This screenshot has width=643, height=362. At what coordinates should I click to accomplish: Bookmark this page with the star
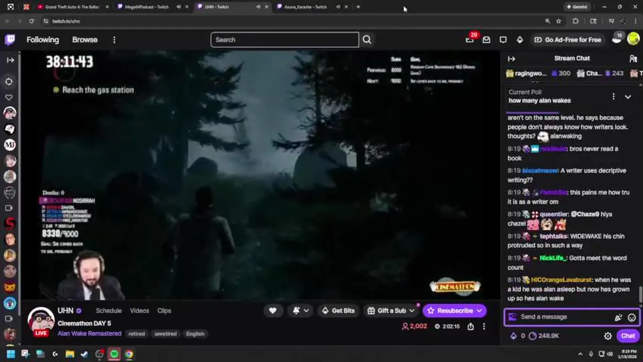point(558,21)
